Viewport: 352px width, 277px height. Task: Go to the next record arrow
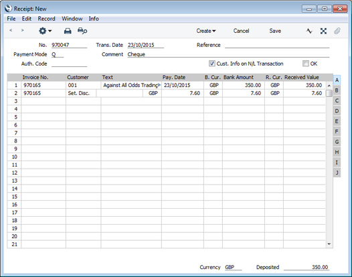coord(22,31)
